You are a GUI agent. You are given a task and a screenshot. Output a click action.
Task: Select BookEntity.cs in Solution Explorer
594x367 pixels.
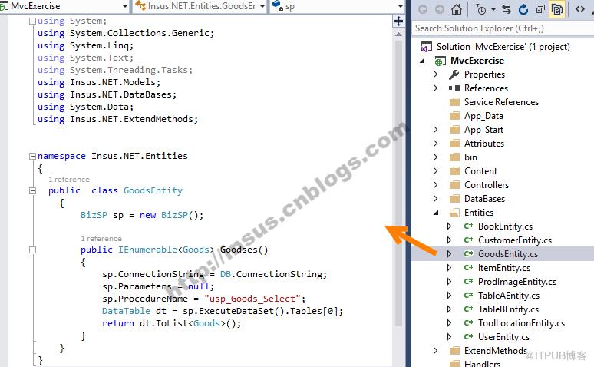[x=505, y=226]
